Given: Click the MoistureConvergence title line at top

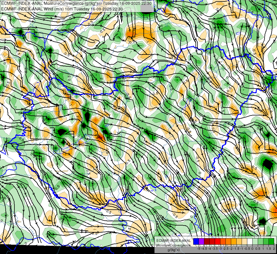Looking at the screenshot, I should 76,3.
